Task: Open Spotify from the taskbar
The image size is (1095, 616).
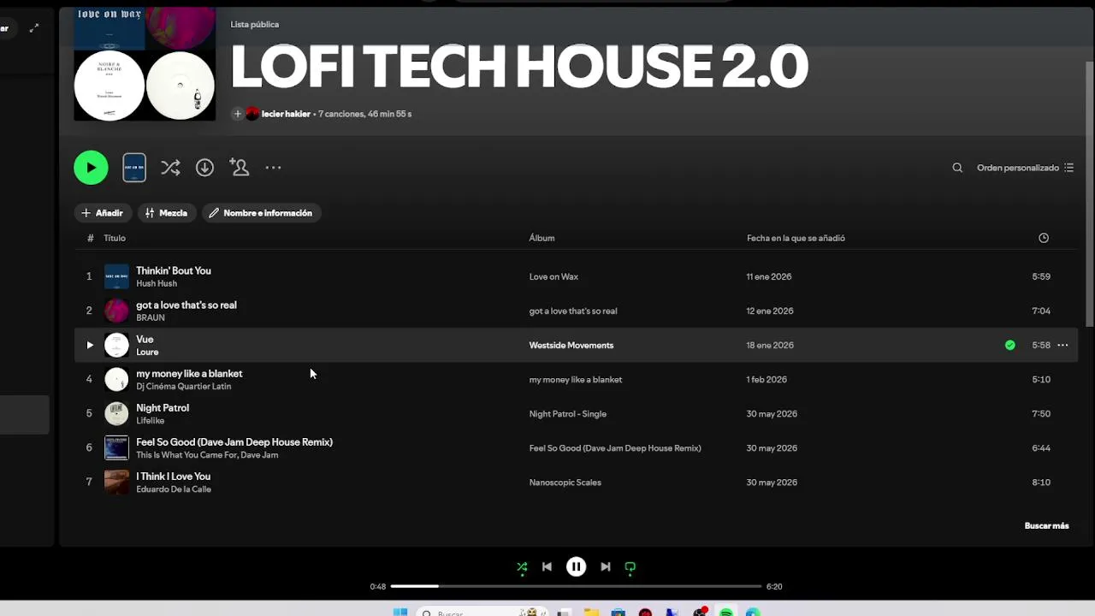Action: click(x=726, y=613)
